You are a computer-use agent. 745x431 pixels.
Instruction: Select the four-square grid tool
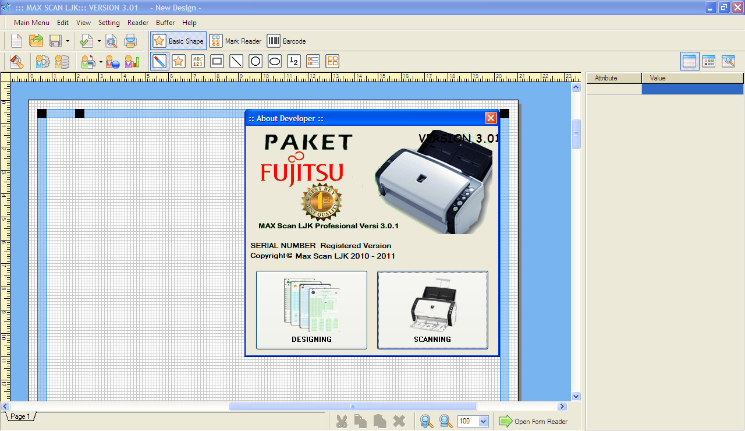(x=332, y=61)
